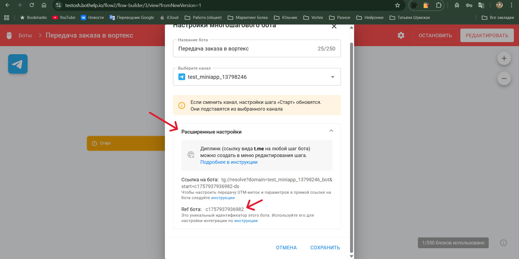Viewport: 519px width, 259px height.
Task: Zoom in with the plus button on canvas
Action: click(504, 58)
